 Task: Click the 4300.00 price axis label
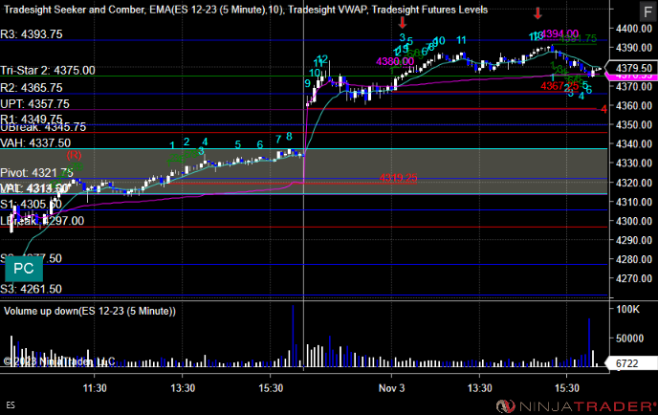click(634, 221)
